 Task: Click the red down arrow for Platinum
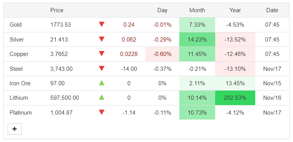tap(101, 112)
